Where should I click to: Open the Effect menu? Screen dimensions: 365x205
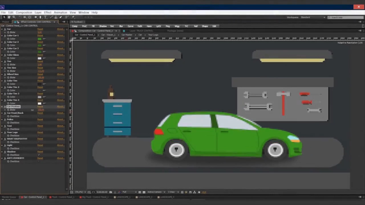tap(48, 13)
